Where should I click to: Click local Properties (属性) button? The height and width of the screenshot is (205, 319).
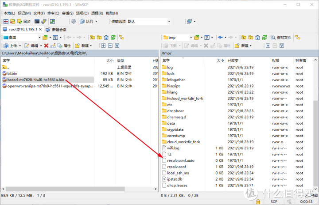point(65,46)
